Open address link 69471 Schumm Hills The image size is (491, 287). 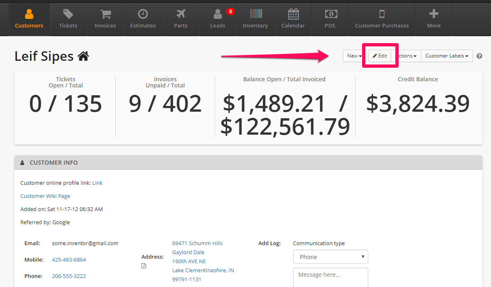pyautogui.click(x=197, y=243)
